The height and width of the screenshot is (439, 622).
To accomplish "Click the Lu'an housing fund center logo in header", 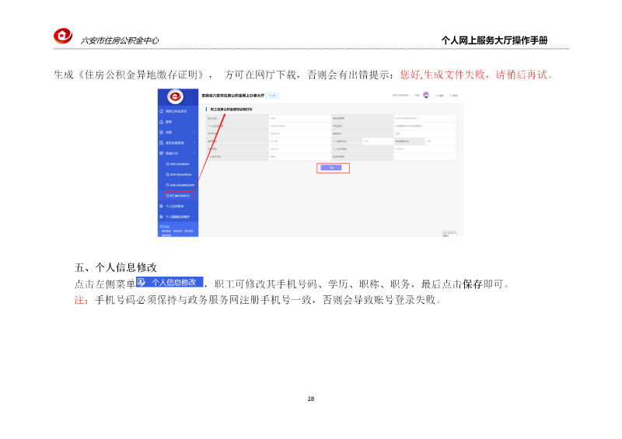I will click(63, 36).
